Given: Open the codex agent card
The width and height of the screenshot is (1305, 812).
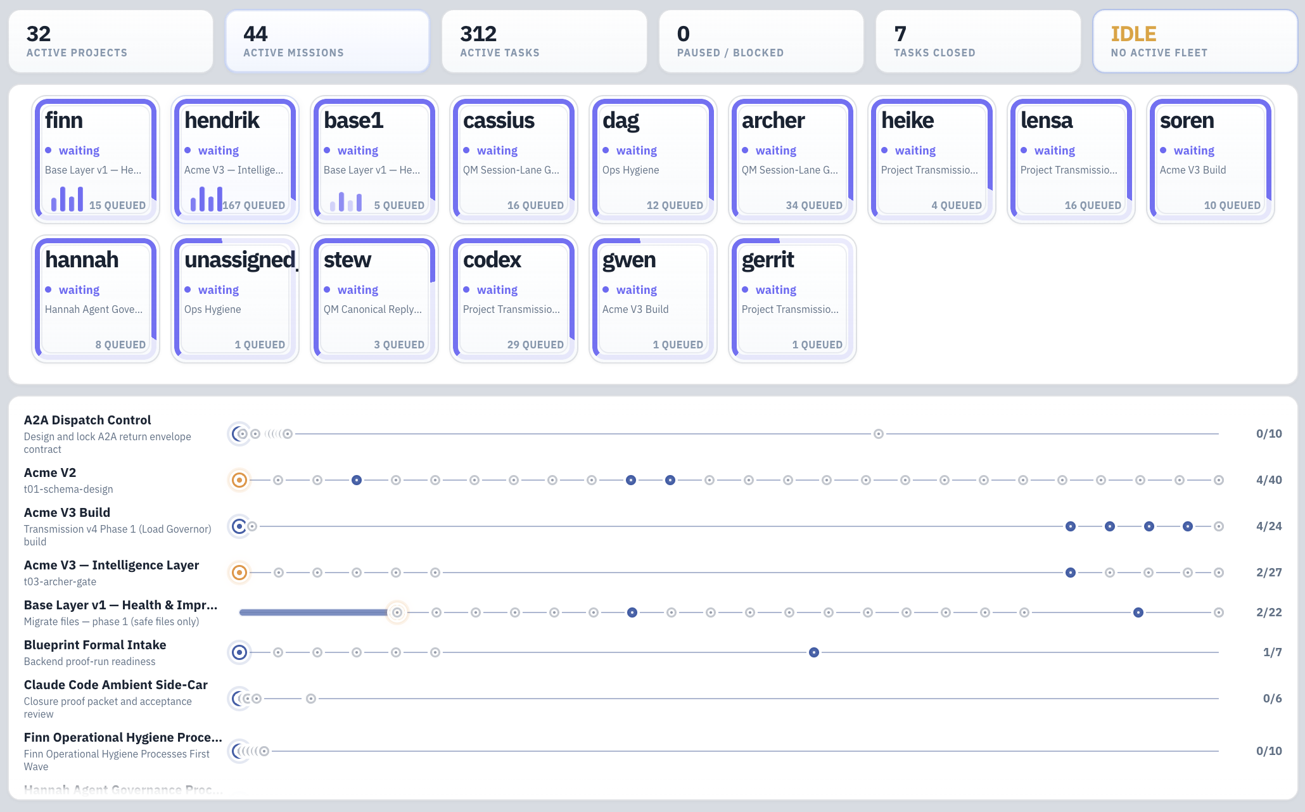Looking at the screenshot, I should click(x=514, y=299).
